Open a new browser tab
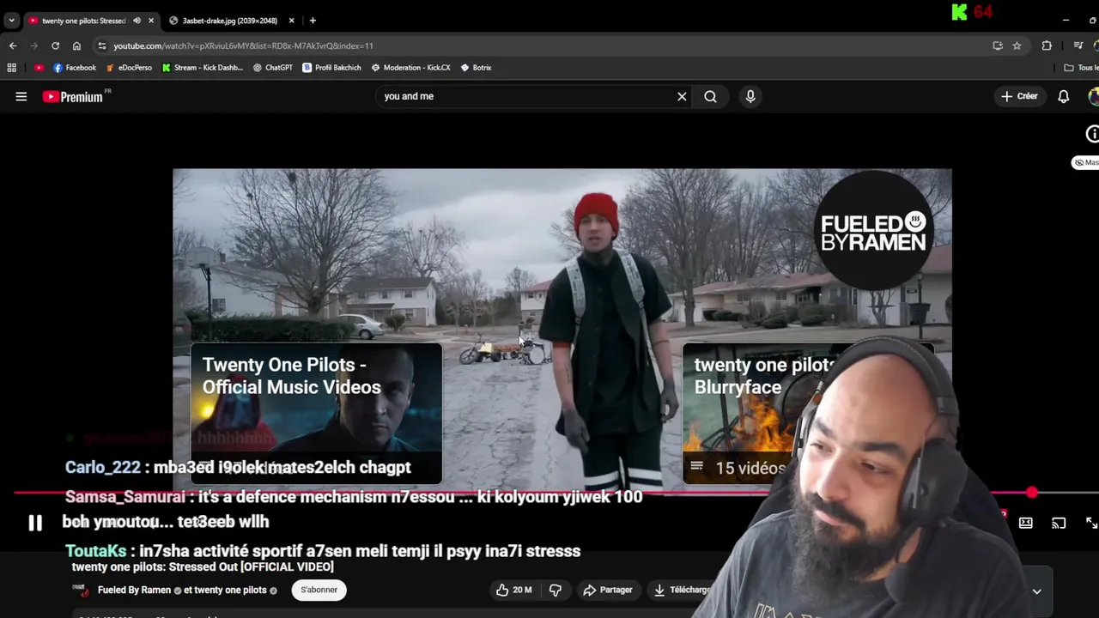1099x618 pixels. coord(313,21)
